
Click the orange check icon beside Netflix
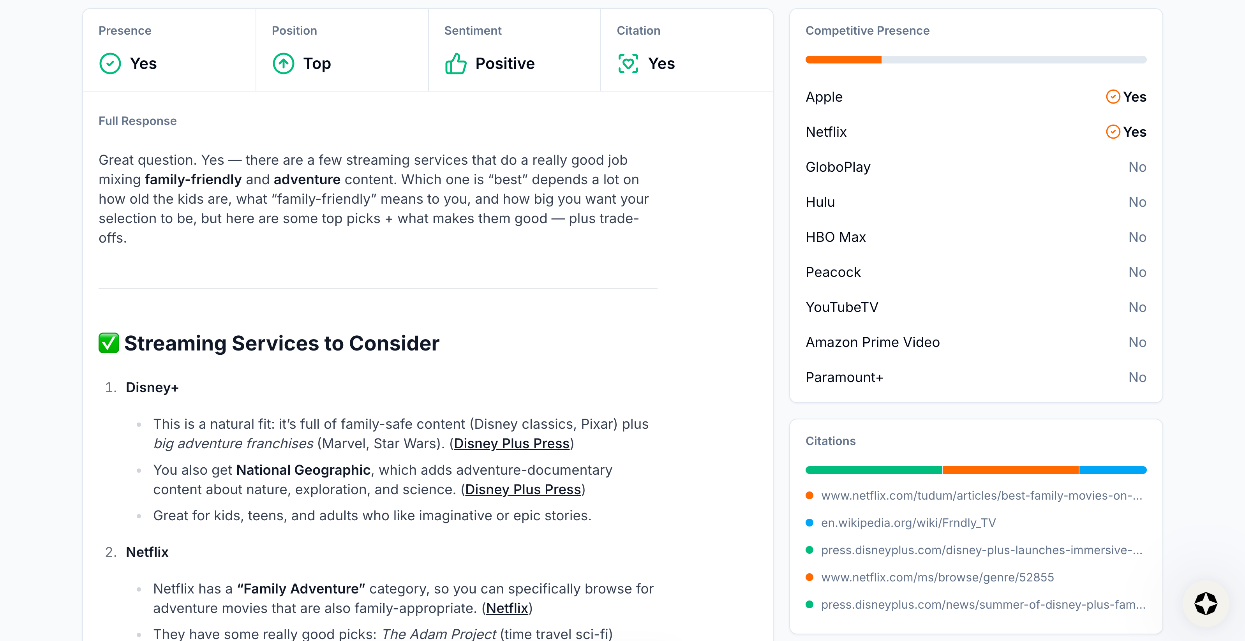pos(1113,132)
